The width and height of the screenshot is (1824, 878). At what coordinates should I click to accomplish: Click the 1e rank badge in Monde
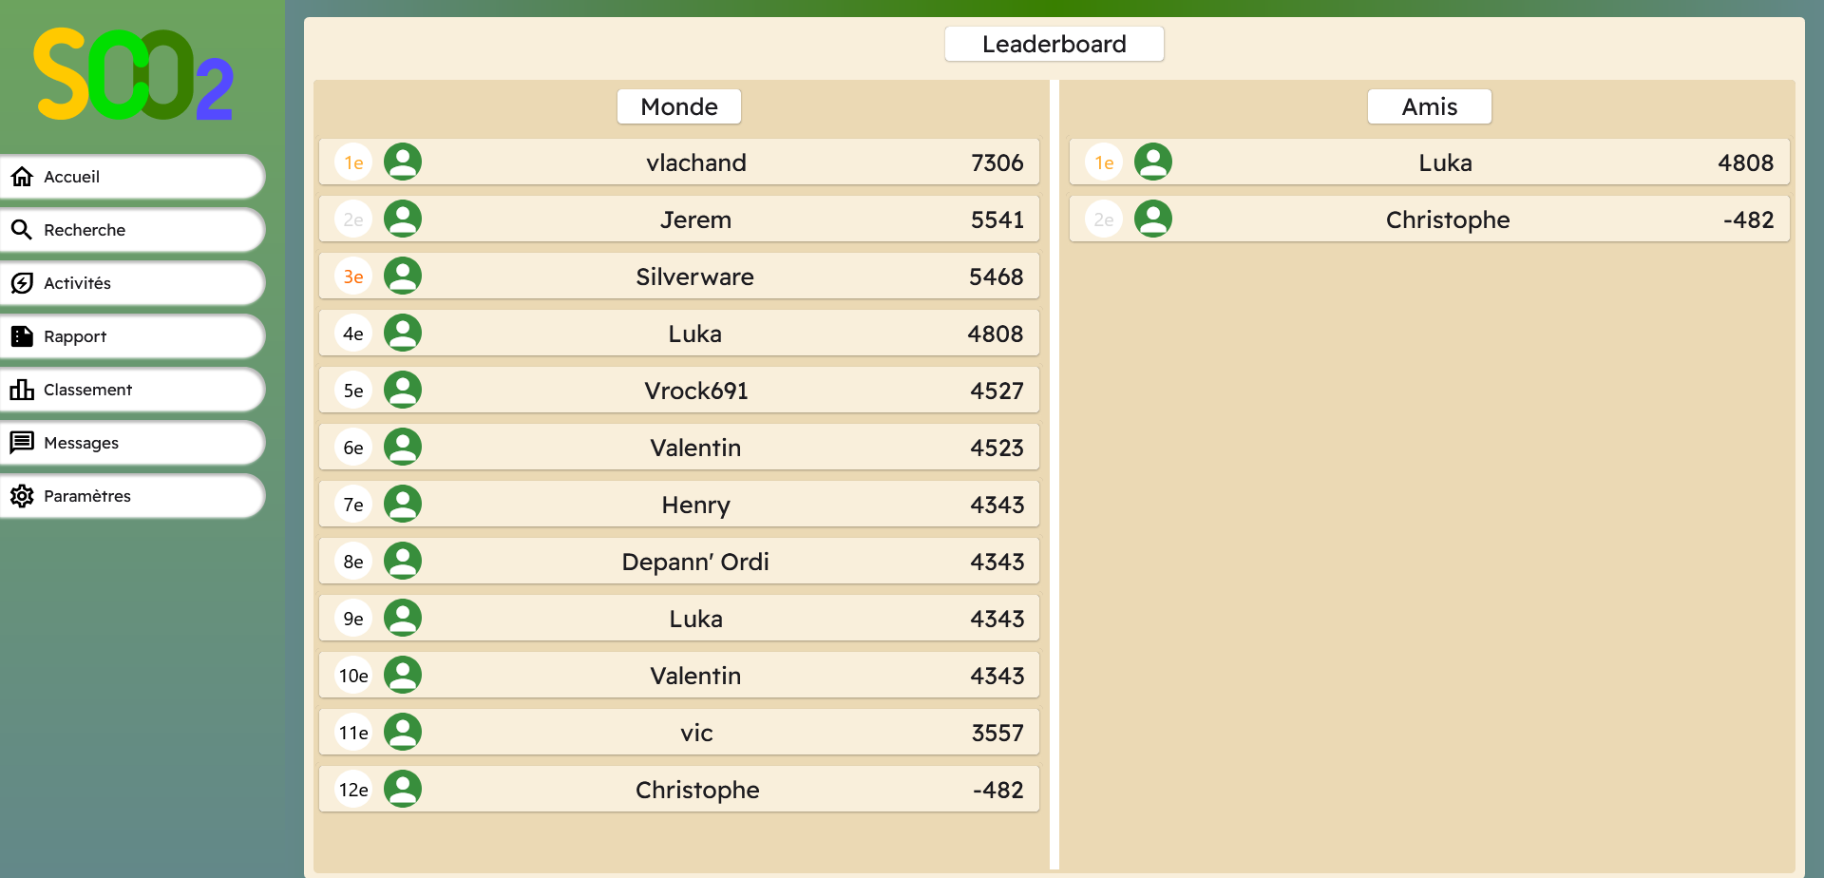353,162
